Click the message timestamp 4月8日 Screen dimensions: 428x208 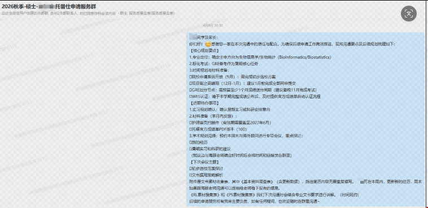click(x=213, y=25)
